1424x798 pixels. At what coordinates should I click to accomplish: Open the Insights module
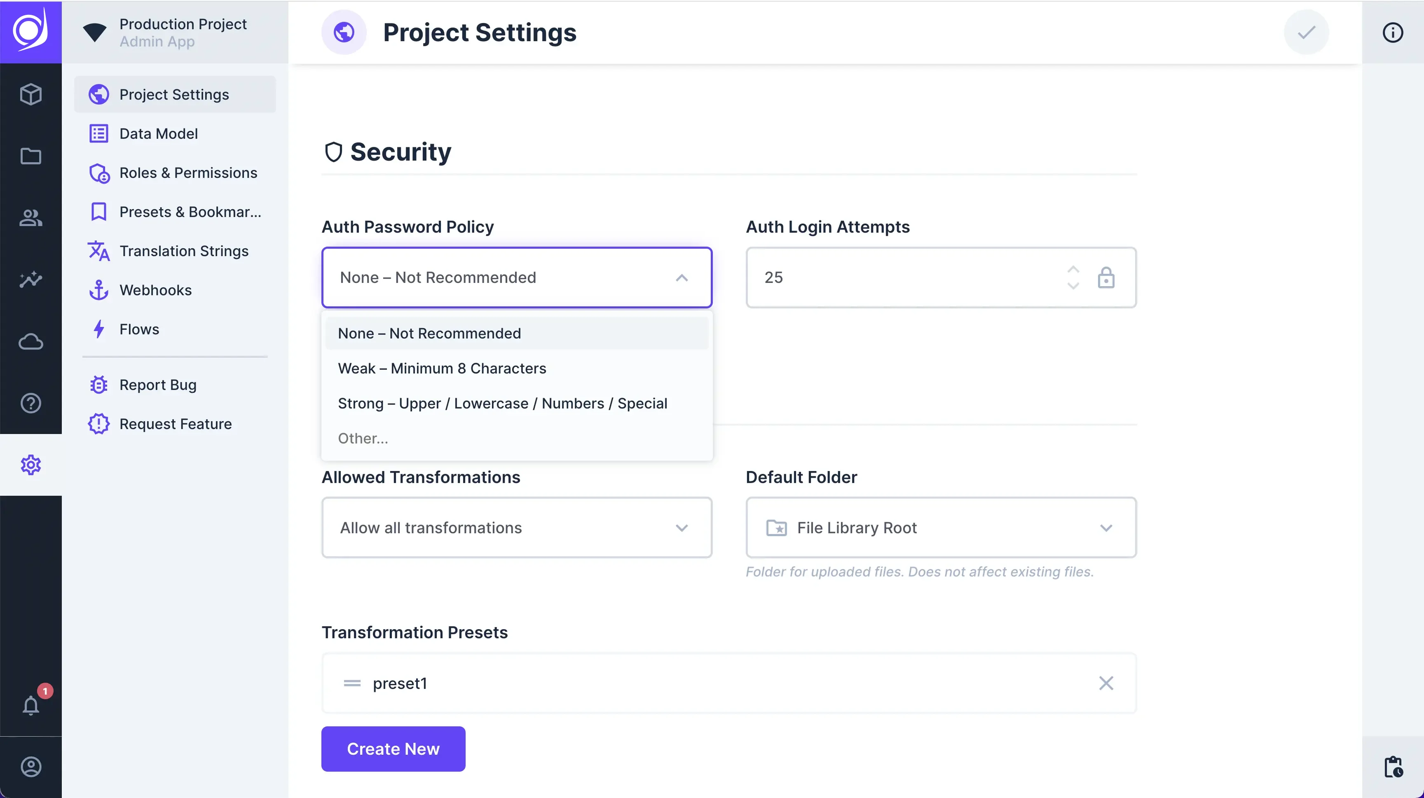tap(31, 280)
